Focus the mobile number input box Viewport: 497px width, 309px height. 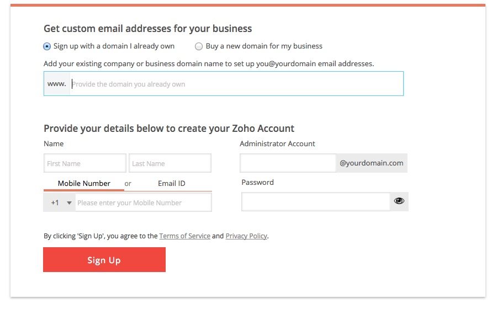143,203
